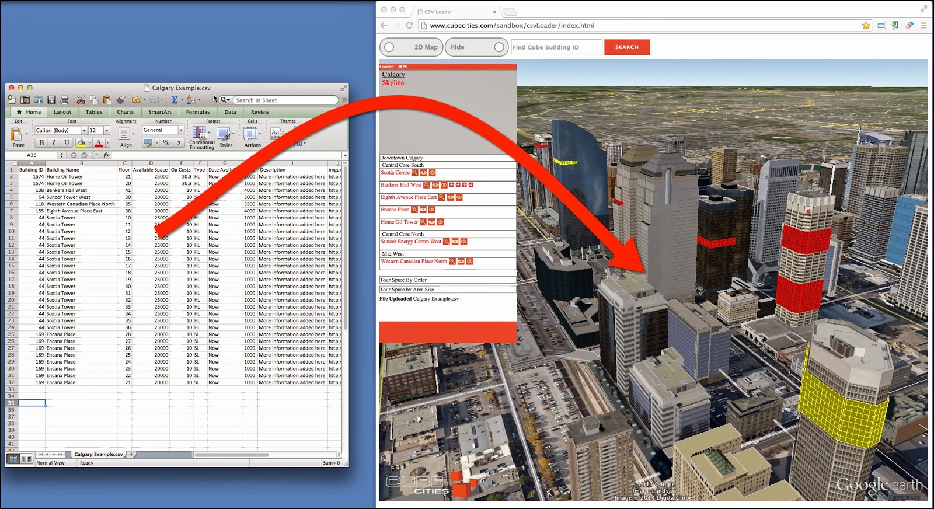Cut selection with the scissors icon
Screen dimensions: 934x509
81,100
